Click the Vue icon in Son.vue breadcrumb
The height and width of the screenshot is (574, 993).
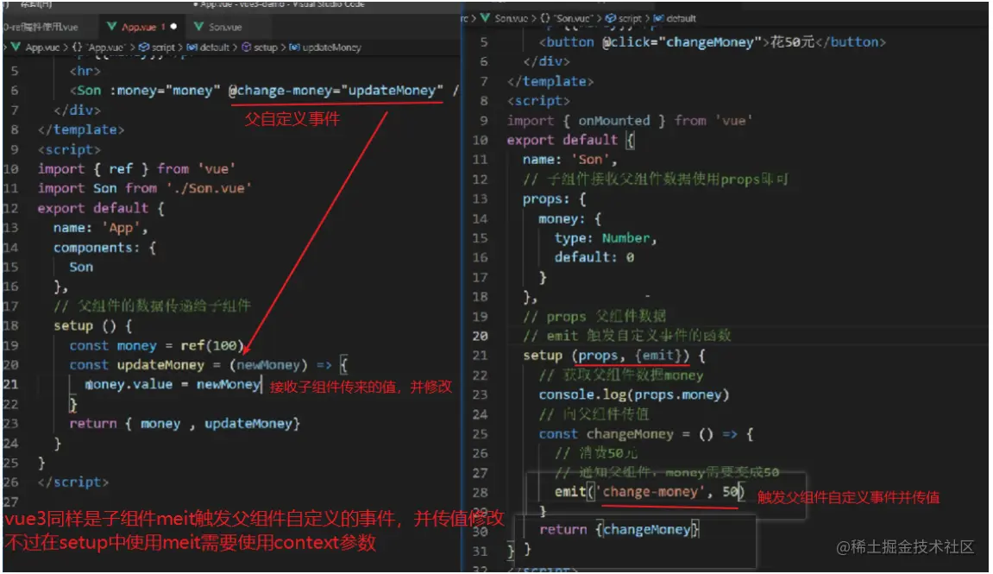point(485,18)
